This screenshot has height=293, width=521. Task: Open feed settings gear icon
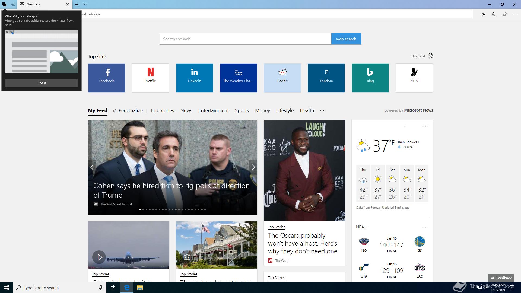(x=430, y=56)
